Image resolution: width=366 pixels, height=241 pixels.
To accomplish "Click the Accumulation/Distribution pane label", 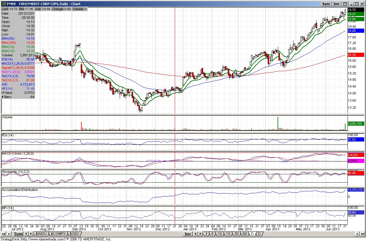I will 20,190.
